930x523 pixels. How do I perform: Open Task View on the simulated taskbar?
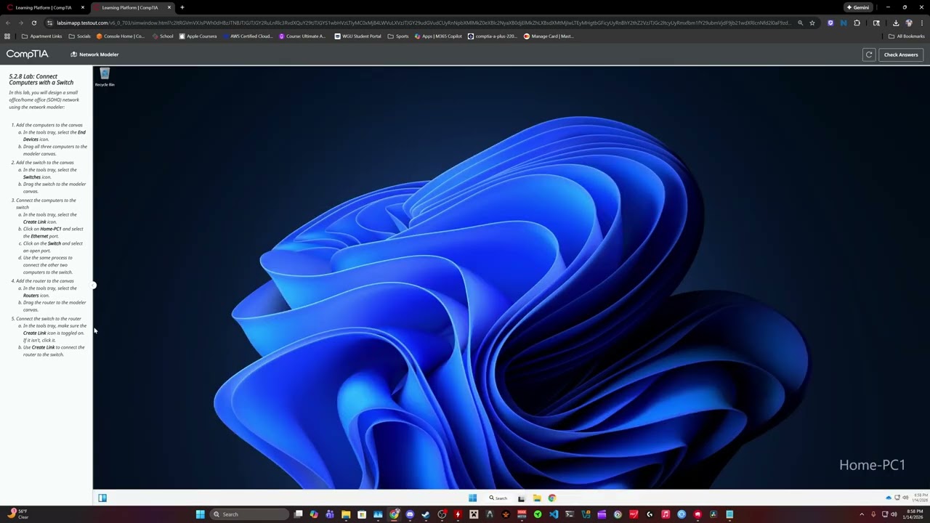click(x=521, y=498)
